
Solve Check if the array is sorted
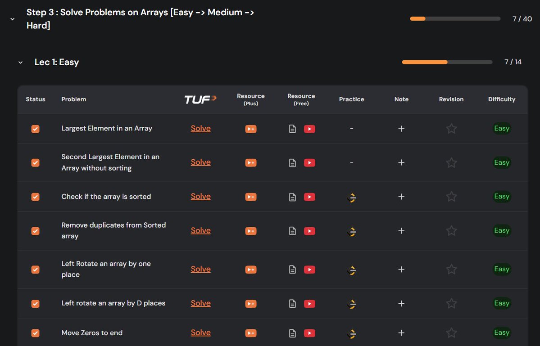coord(201,196)
